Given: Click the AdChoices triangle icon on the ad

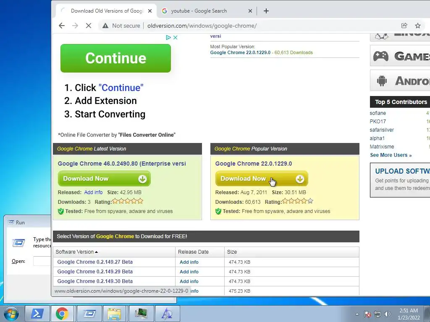Looking at the screenshot, I should [x=168, y=37].
